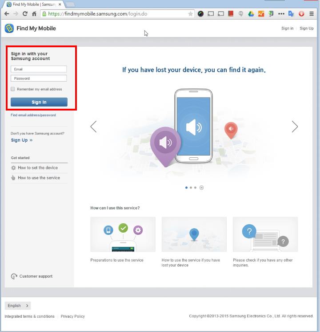Viewport: 320px width, 332px height.
Task: Click the Customer support icon
Action: point(14,276)
